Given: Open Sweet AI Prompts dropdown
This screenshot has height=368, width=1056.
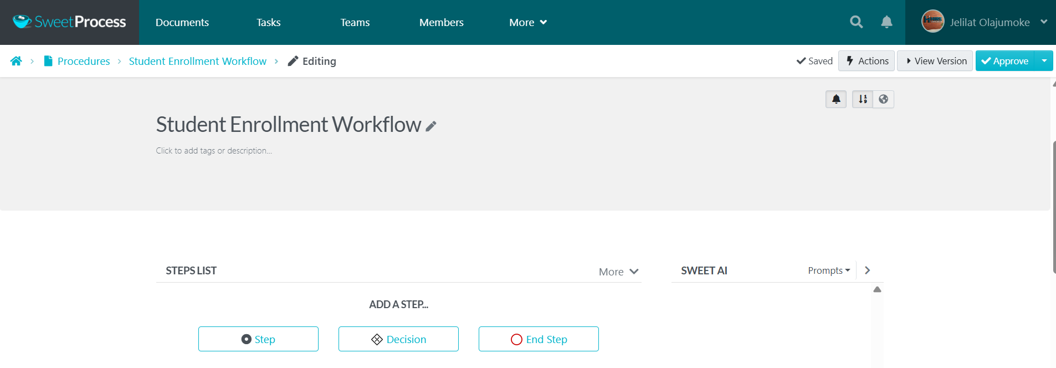Looking at the screenshot, I should pos(829,270).
